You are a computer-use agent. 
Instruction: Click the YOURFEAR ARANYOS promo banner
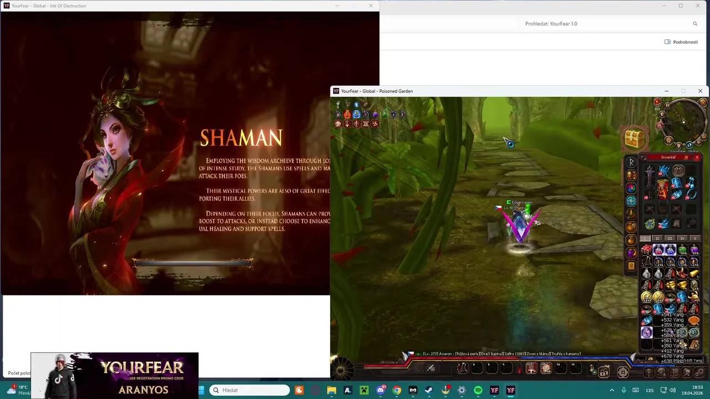pos(114,375)
